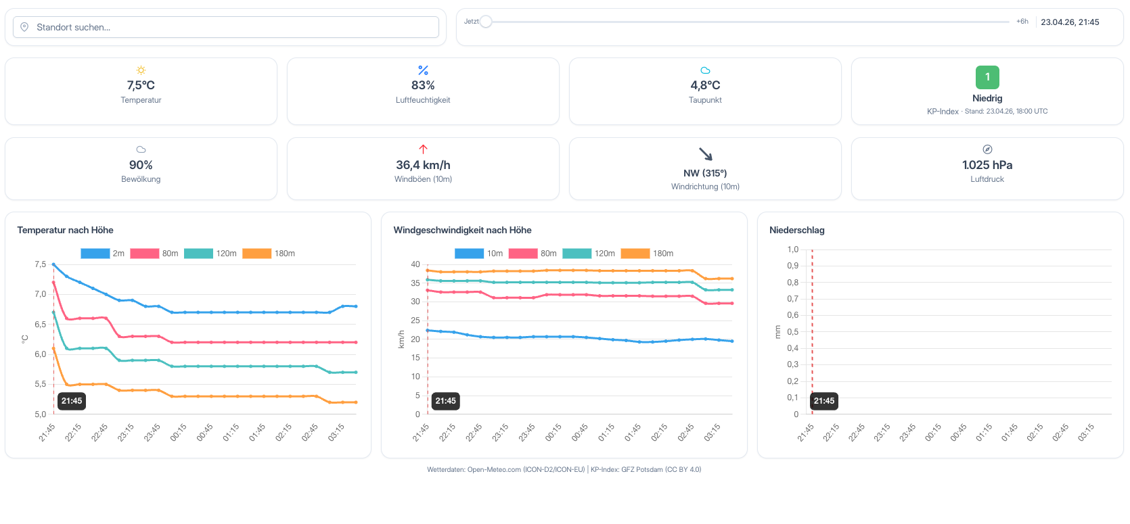Screen dimensions: 1130x524
Task: Click the time slider handle at Jetzt
Action: tap(486, 22)
